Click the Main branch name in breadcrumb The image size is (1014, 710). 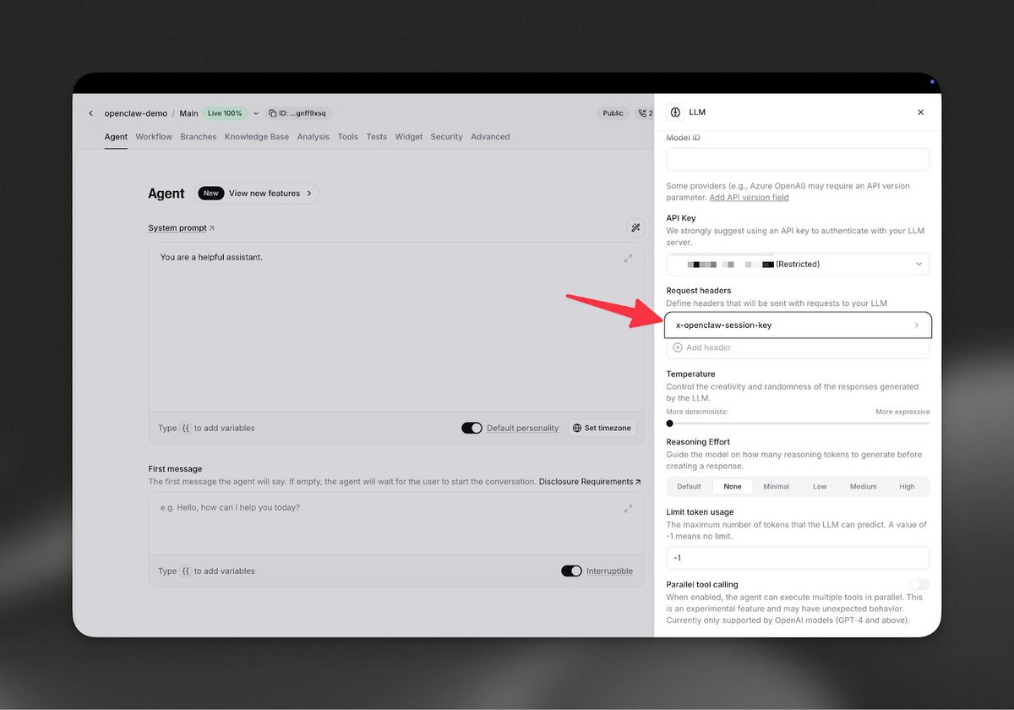tap(188, 113)
